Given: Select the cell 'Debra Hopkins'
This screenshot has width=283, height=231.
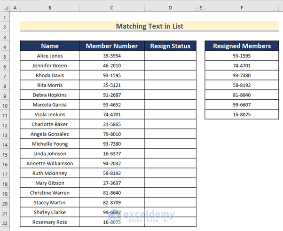Looking at the screenshot, I should point(50,95).
